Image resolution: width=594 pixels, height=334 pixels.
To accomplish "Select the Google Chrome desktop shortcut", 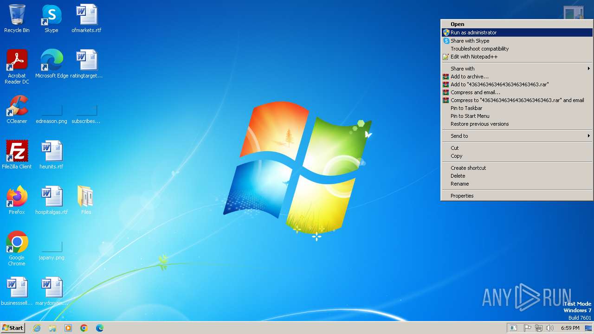I will pos(17,249).
